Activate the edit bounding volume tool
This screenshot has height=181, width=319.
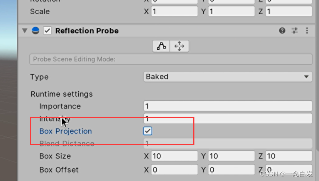(162, 46)
